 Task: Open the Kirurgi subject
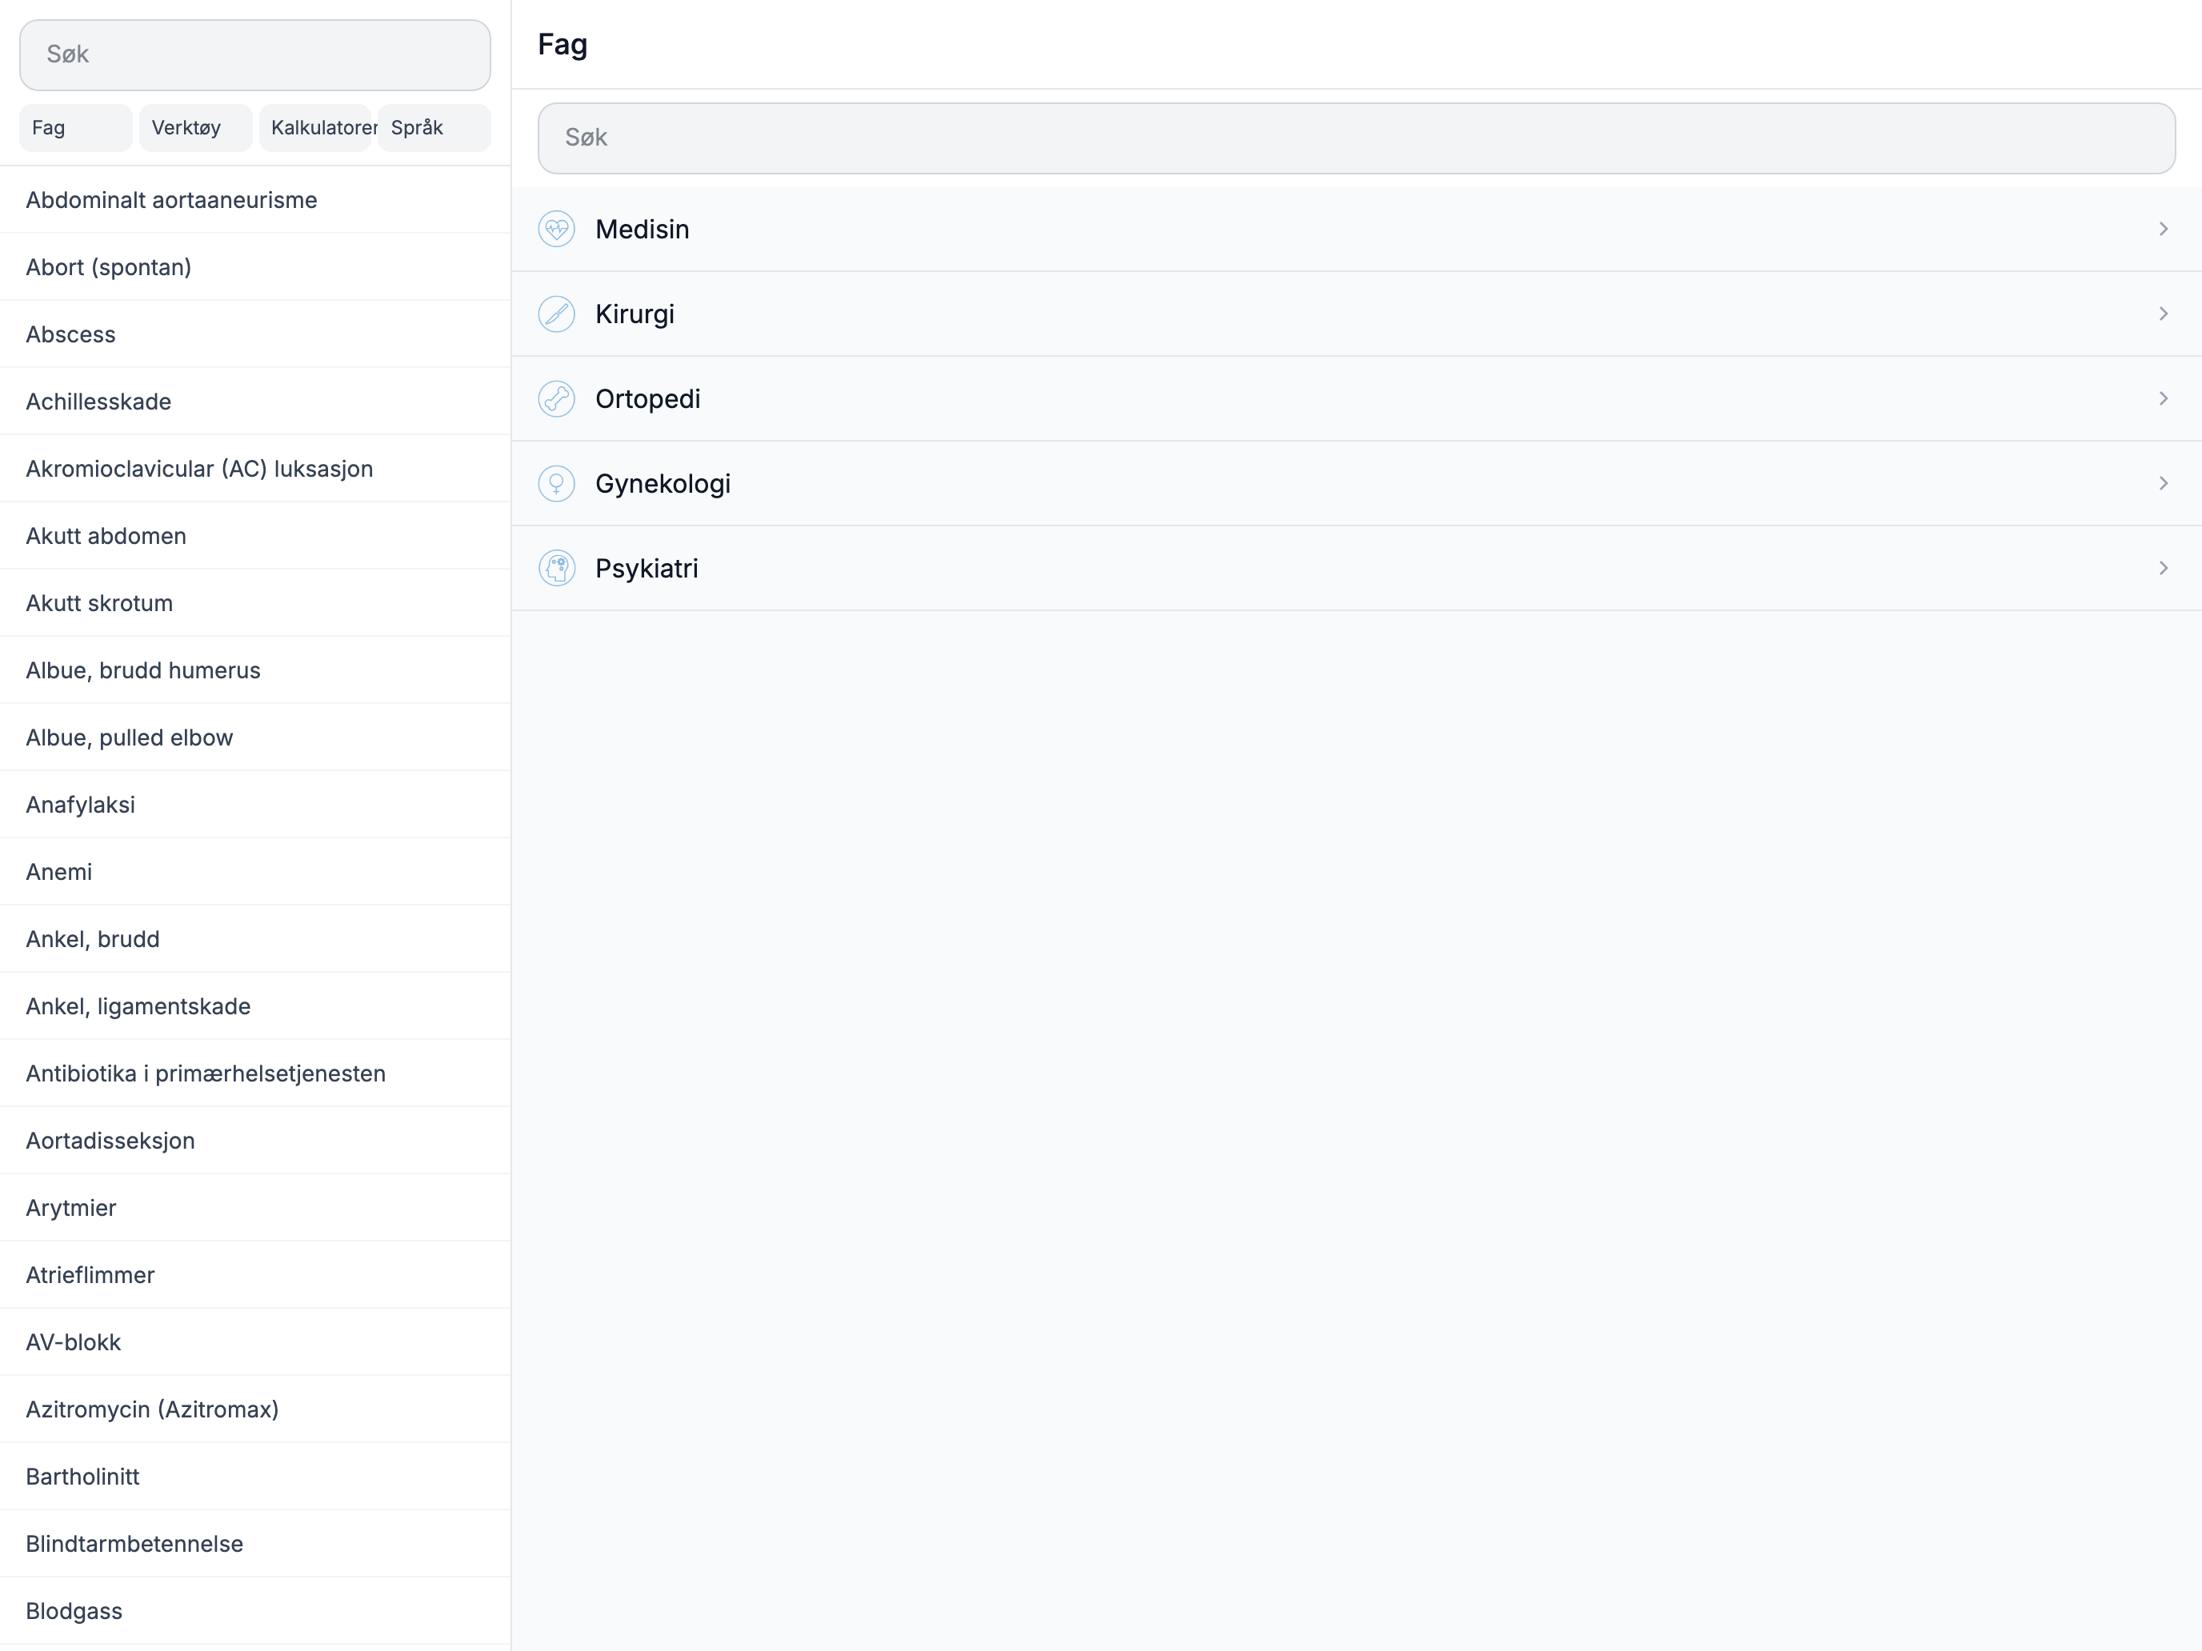point(1355,314)
